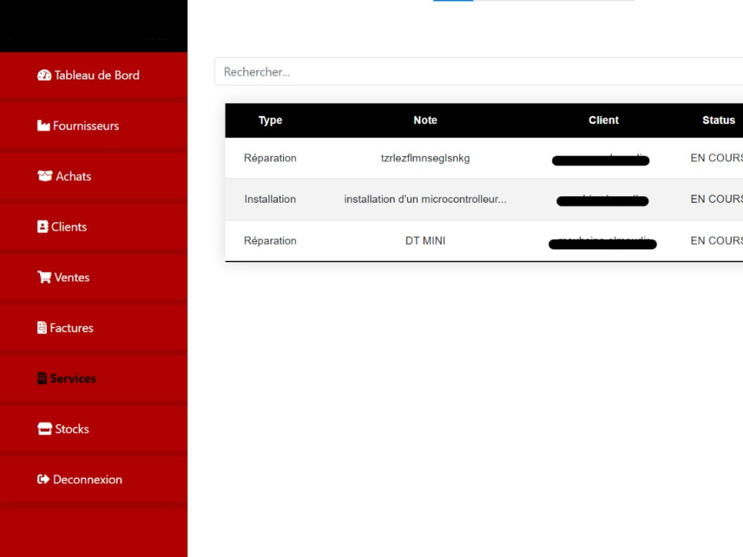Click the Note column header
This screenshot has height=557, width=743.
[x=425, y=120]
